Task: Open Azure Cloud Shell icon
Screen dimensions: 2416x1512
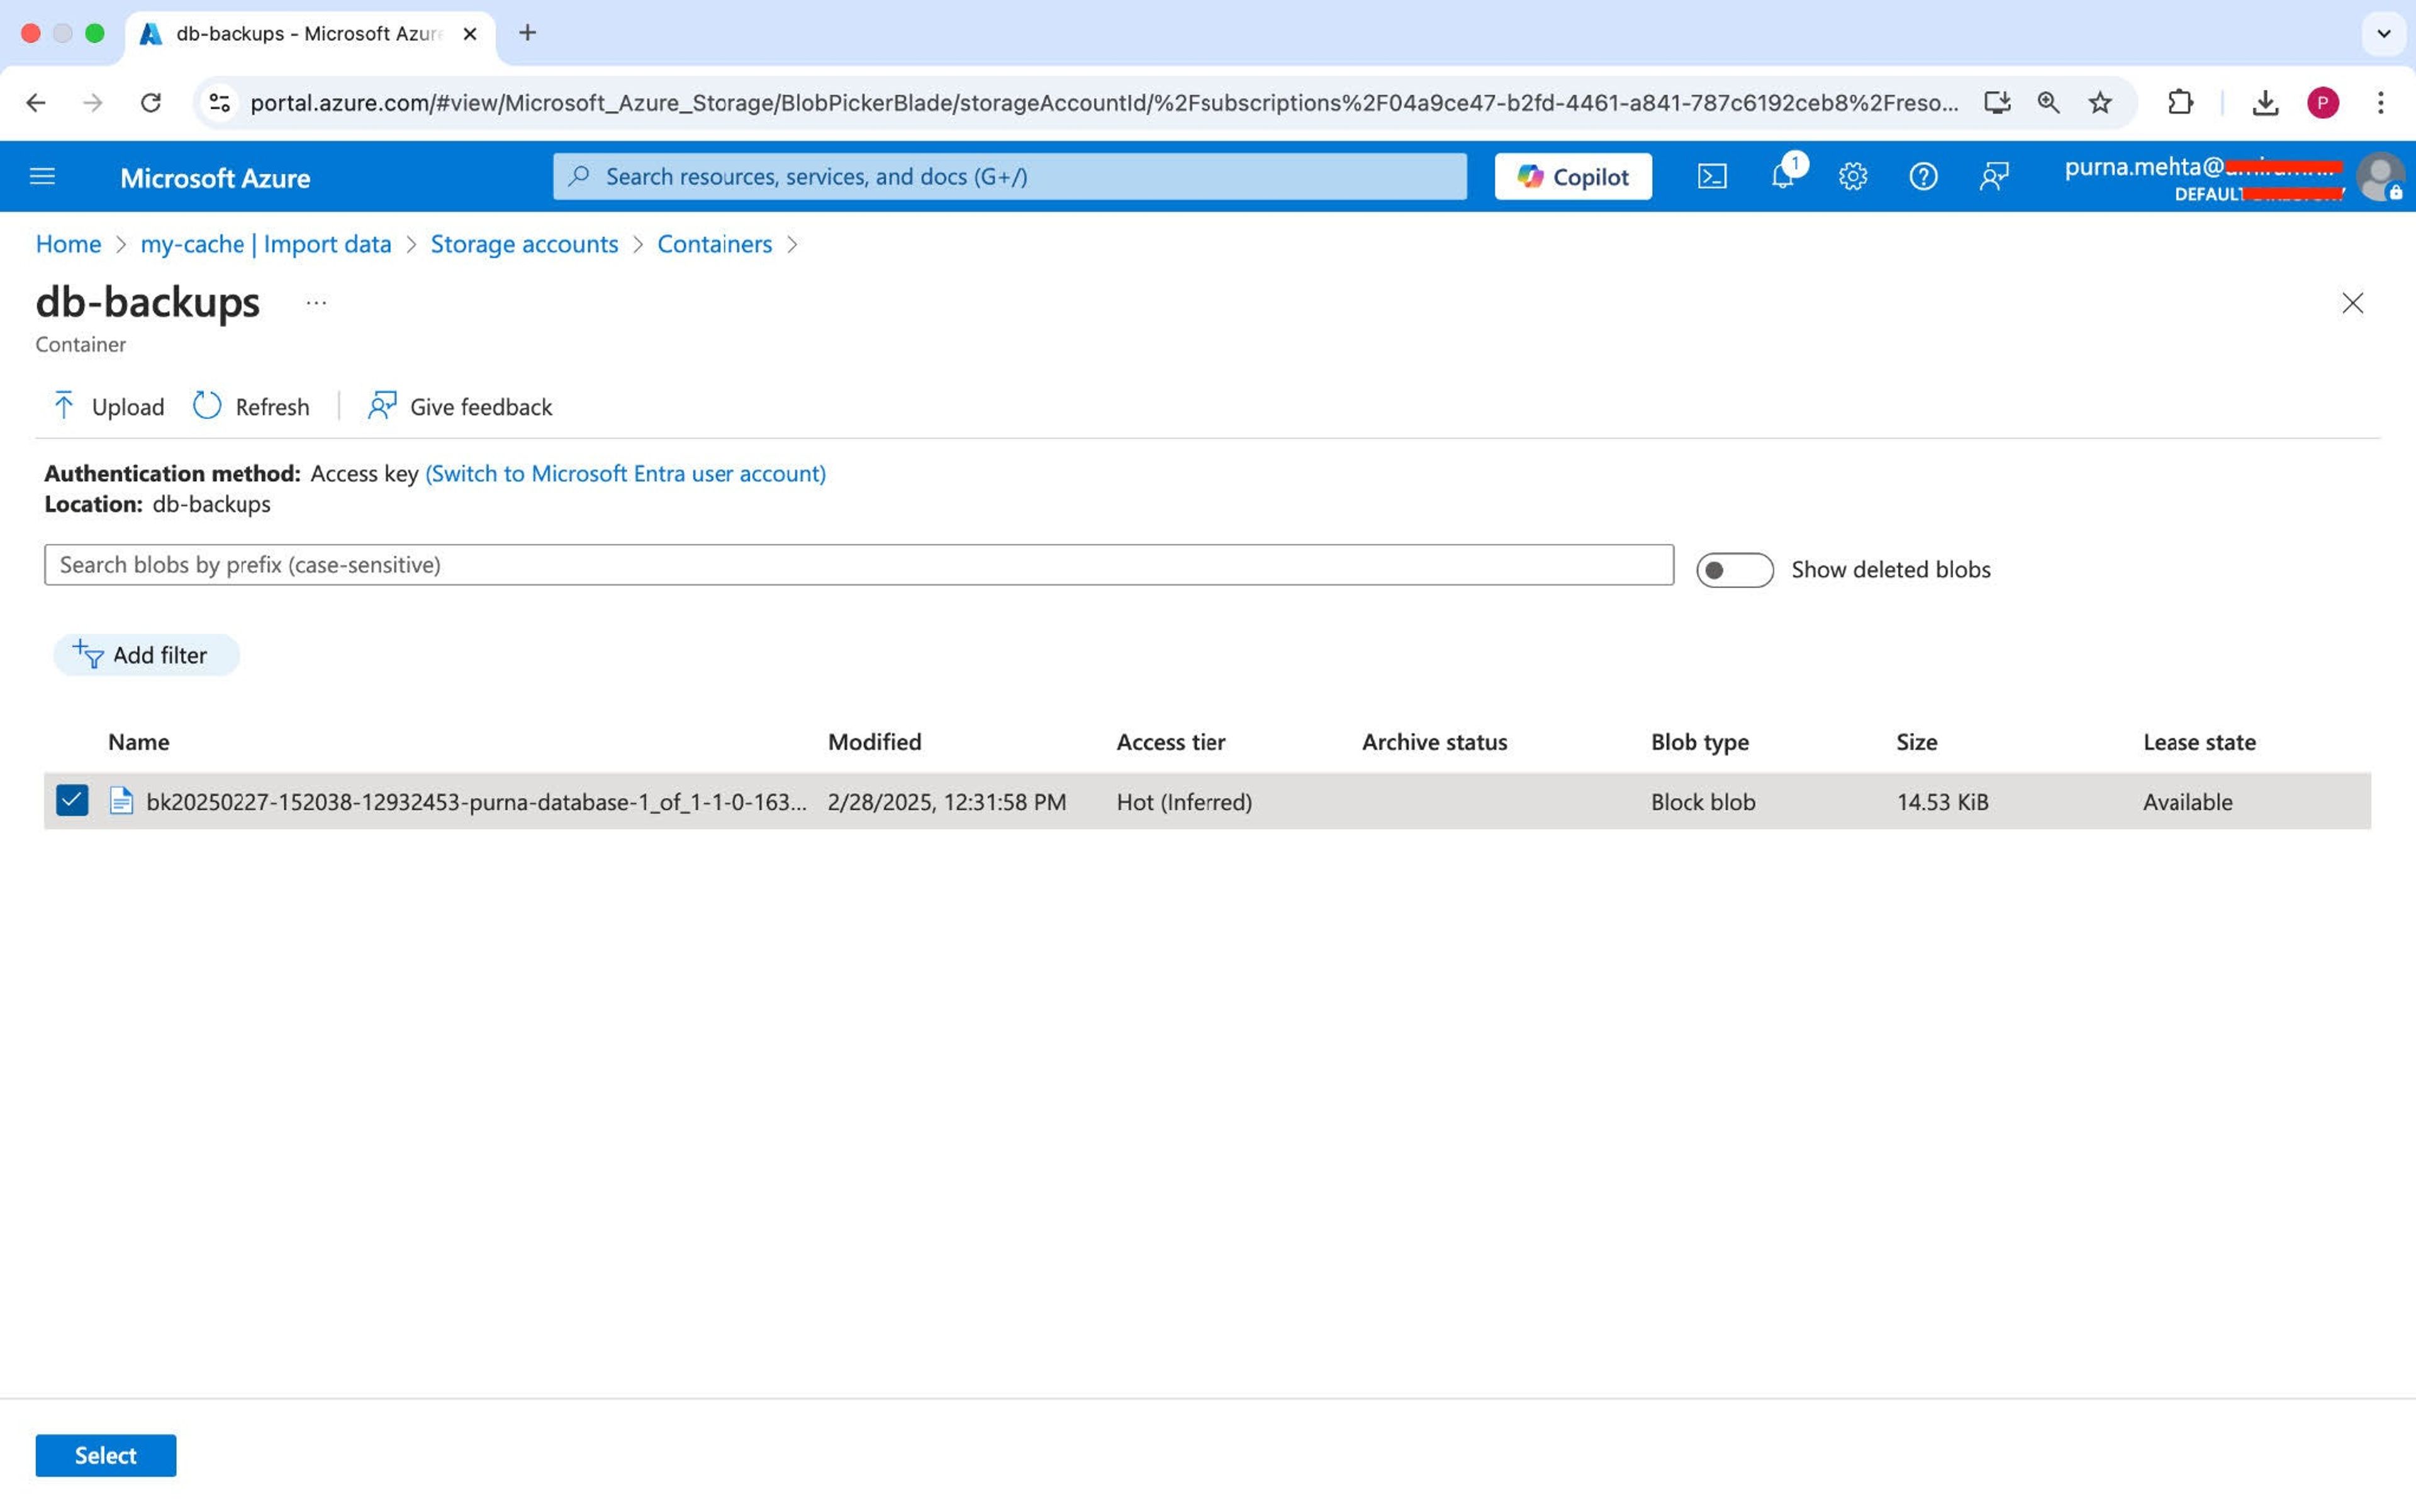Action: [x=1712, y=177]
